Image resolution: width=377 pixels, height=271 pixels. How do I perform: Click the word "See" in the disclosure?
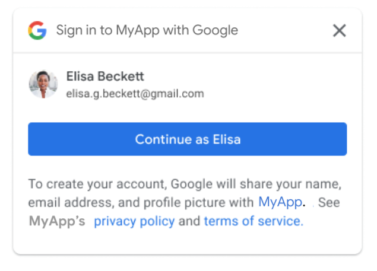pos(330,202)
